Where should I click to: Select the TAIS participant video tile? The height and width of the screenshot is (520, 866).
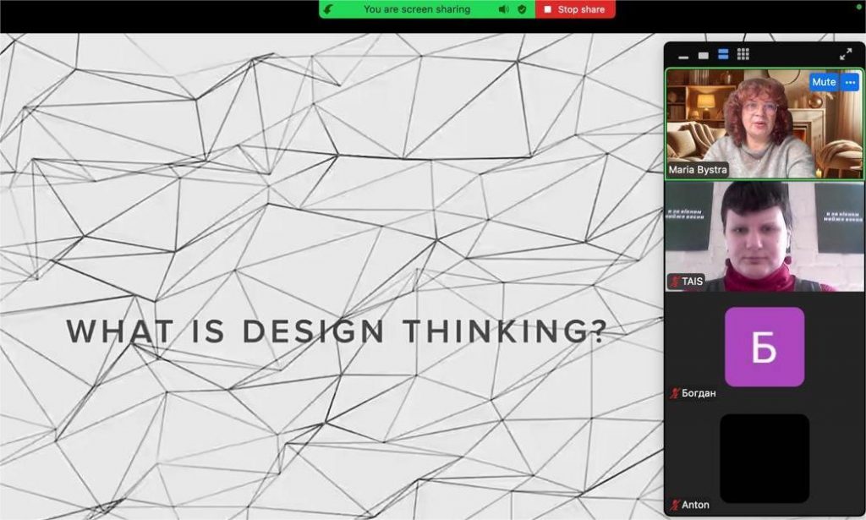(764, 237)
